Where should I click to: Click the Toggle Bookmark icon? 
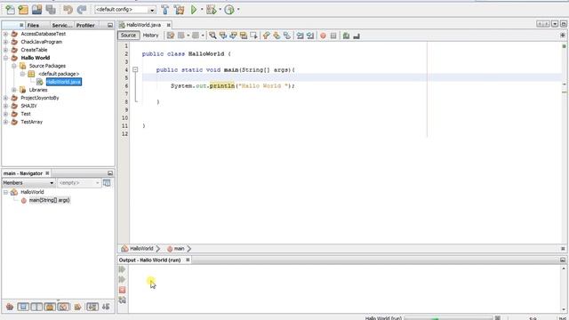tap(287, 36)
